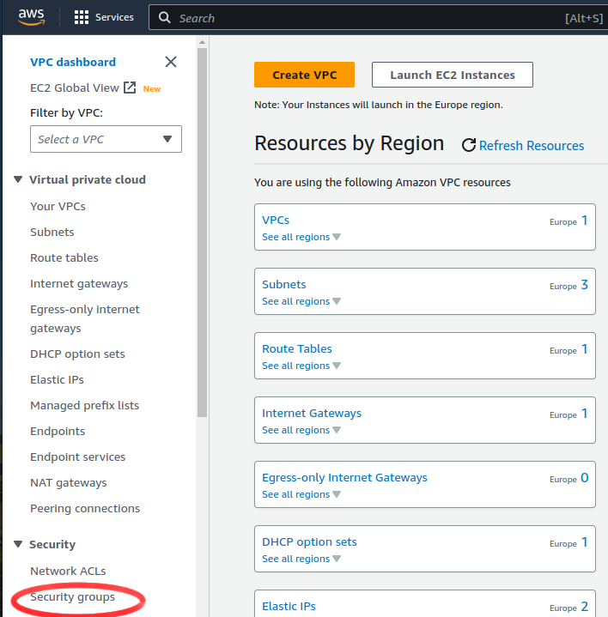Go to Subnets in the sidebar
The image size is (608, 617).
(x=52, y=232)
